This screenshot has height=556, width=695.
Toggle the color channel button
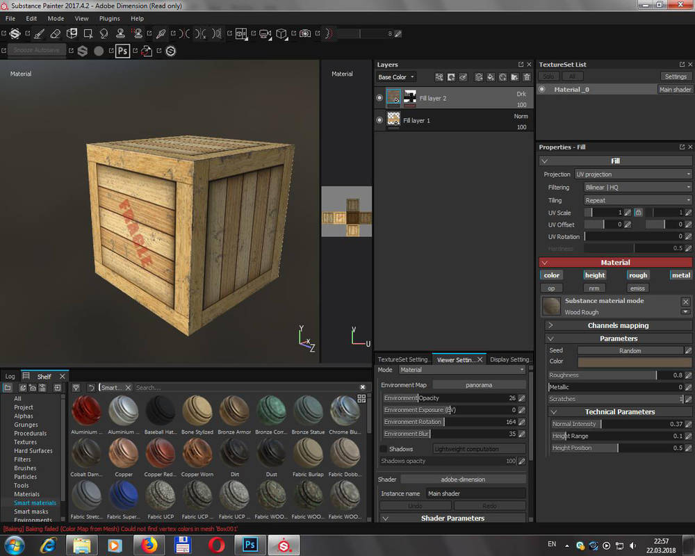coord(551,275)
